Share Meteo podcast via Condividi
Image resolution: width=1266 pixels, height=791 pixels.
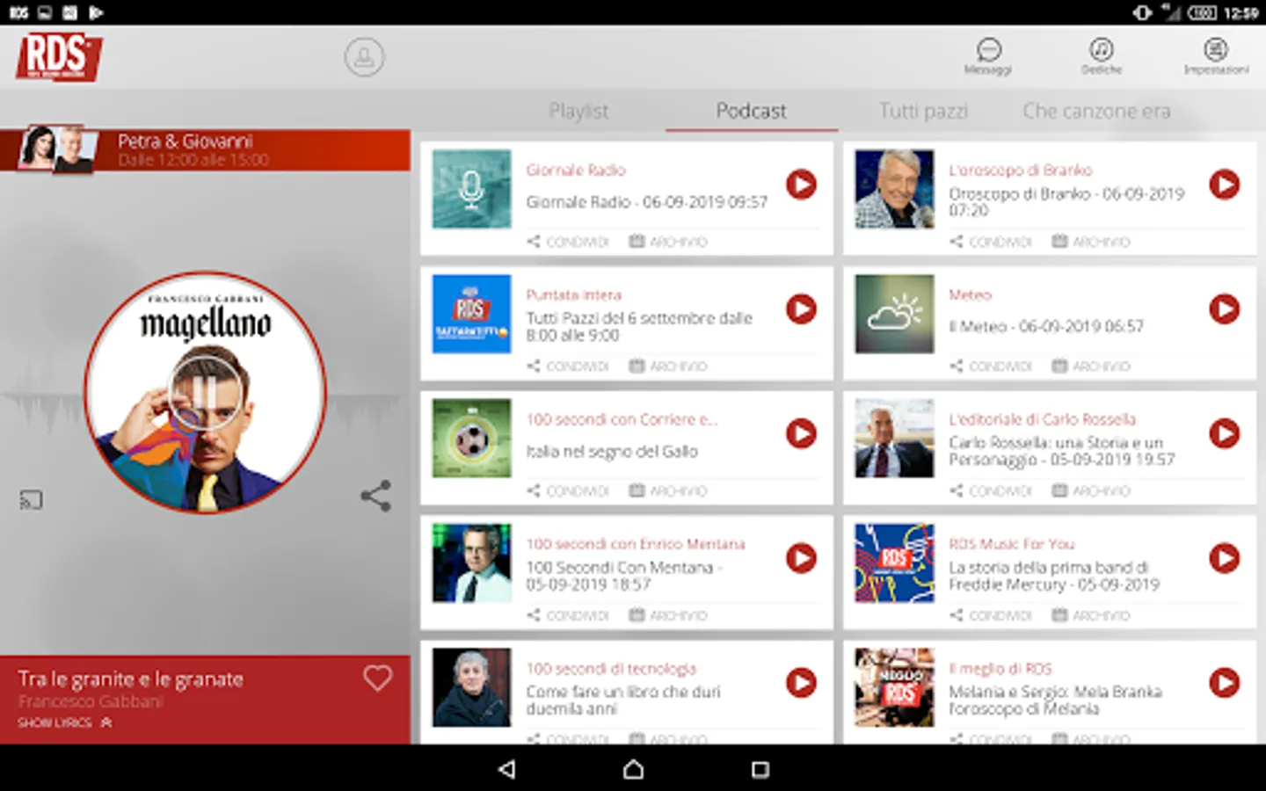[991, 366]
